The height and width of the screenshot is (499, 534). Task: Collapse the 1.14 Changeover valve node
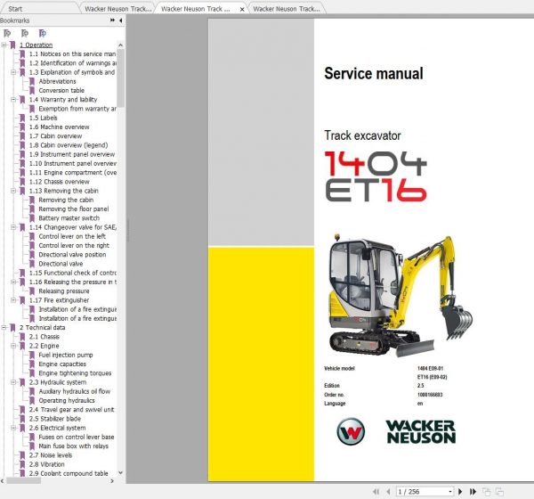(13, 227)
